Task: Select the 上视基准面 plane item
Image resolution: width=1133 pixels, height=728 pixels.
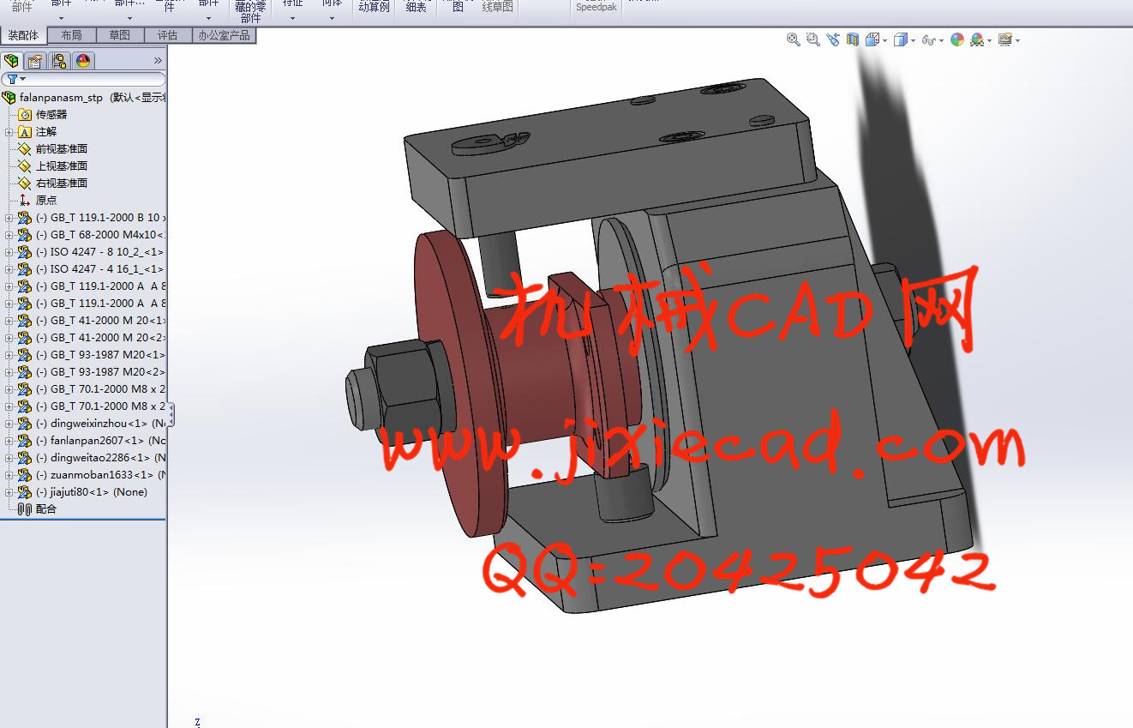Action: (62, 165)
